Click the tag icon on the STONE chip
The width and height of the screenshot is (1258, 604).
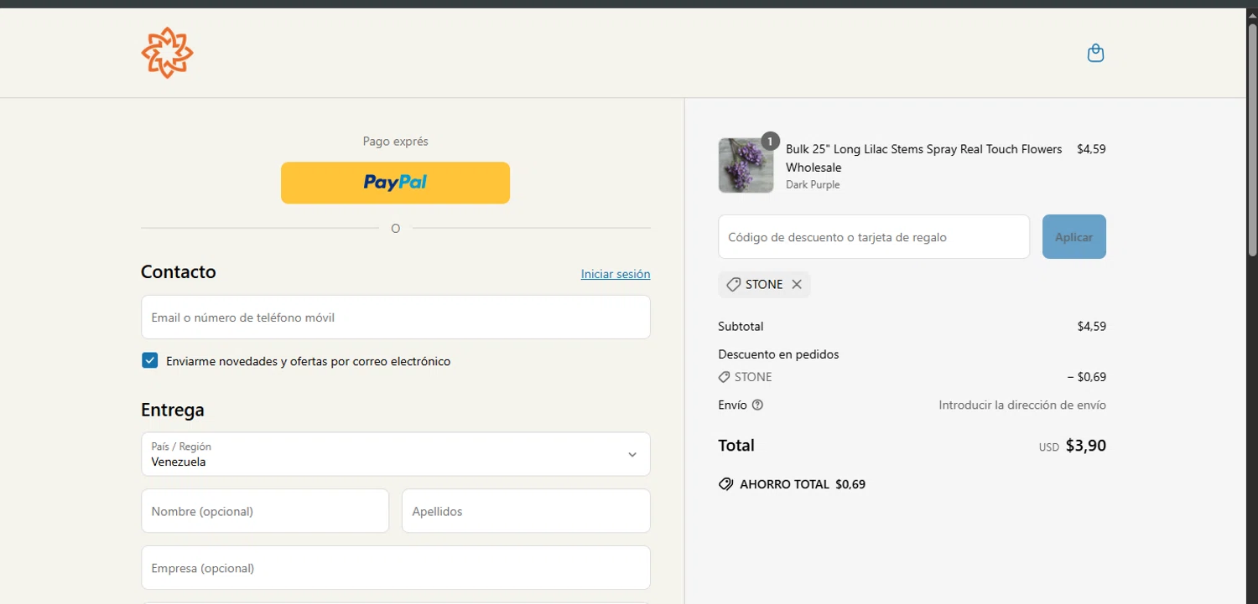point(733,285)
